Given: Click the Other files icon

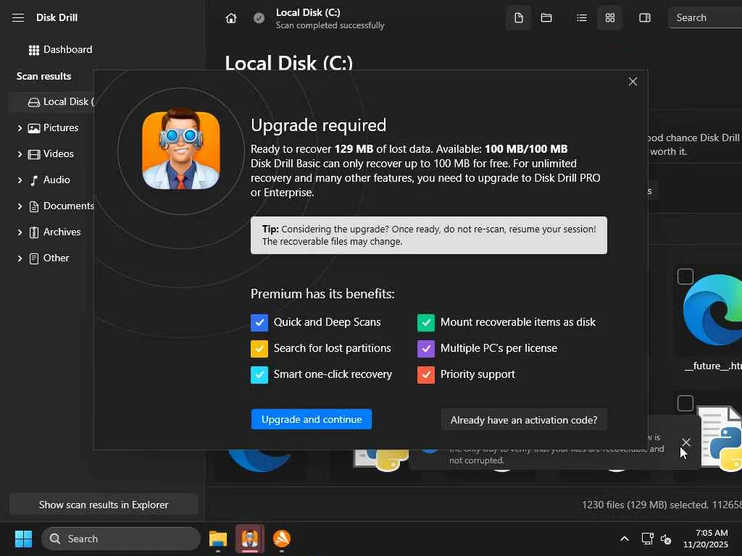Looking at the screenshot, I should (x=33, y=258).
